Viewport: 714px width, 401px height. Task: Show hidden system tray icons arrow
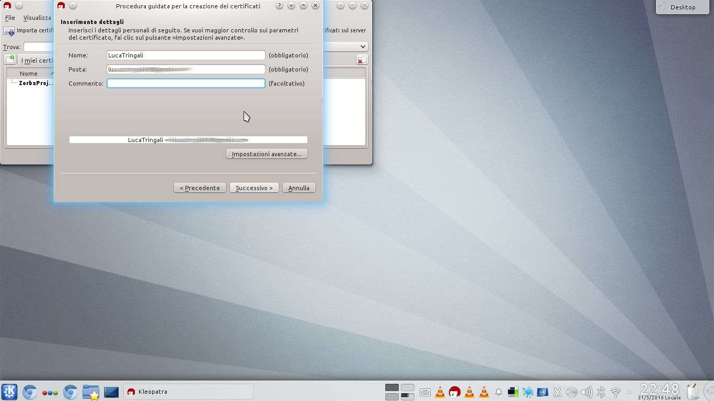pos(629,392)
